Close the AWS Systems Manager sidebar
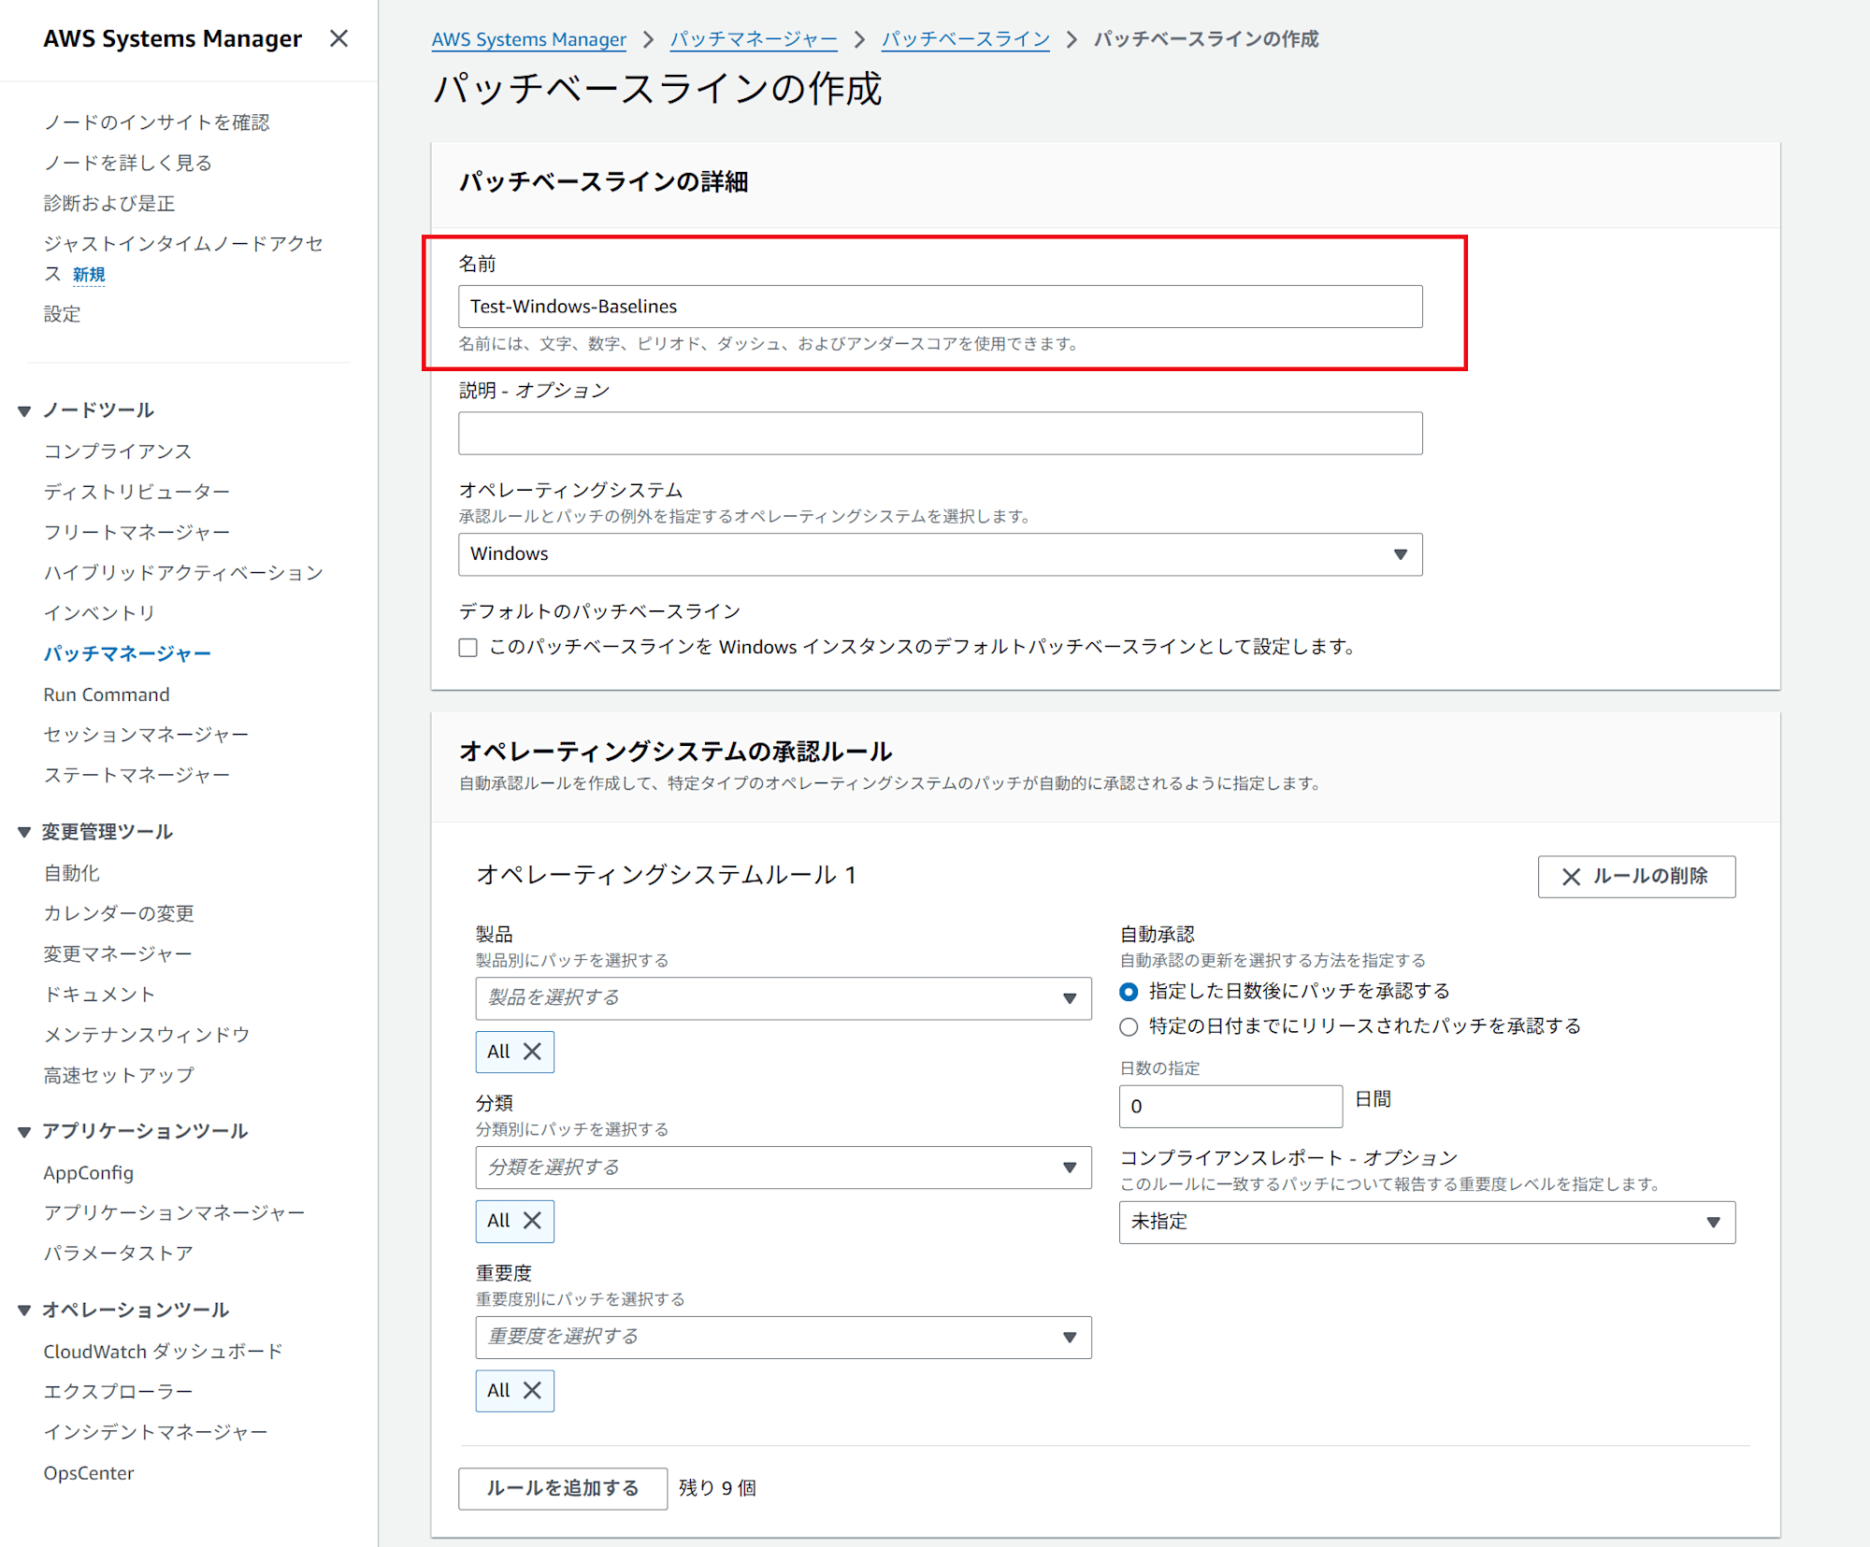The height and width of the screenshot is (1547, 1870). (x=338, y=38)
